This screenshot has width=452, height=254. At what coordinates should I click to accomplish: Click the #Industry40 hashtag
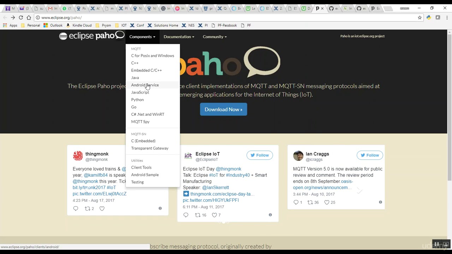click(x=238, y=175)
